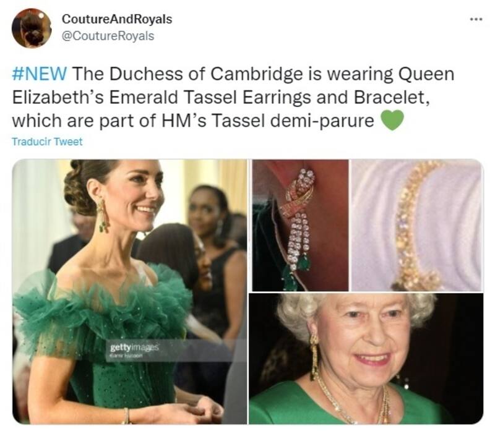This screenshot has height=431, width=495.
Task: Click the @CoutureRoyals handle
Action: pos(108,36)
